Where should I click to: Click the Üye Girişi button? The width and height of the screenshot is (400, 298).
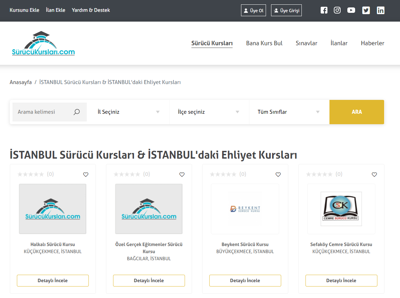pyautogui.click(x=286, y=10)
